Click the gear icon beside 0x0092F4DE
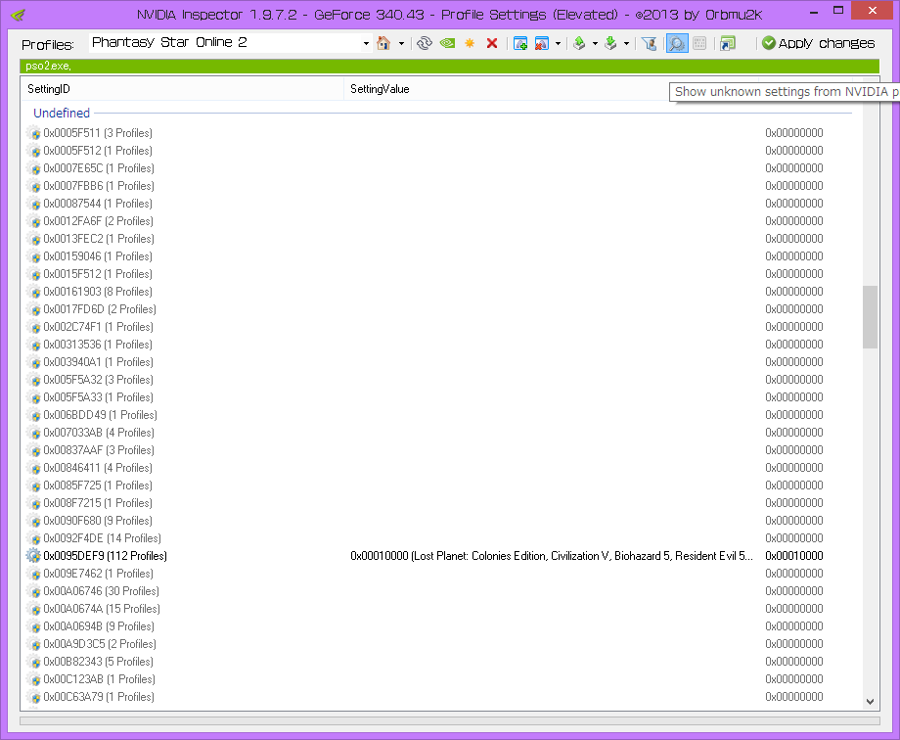The width and height of the screenshot is (900, 740). coord(33,538)
